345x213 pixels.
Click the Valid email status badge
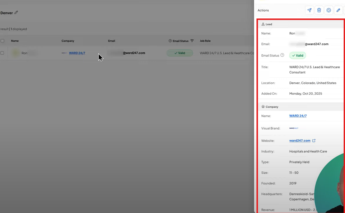(297, 55)
